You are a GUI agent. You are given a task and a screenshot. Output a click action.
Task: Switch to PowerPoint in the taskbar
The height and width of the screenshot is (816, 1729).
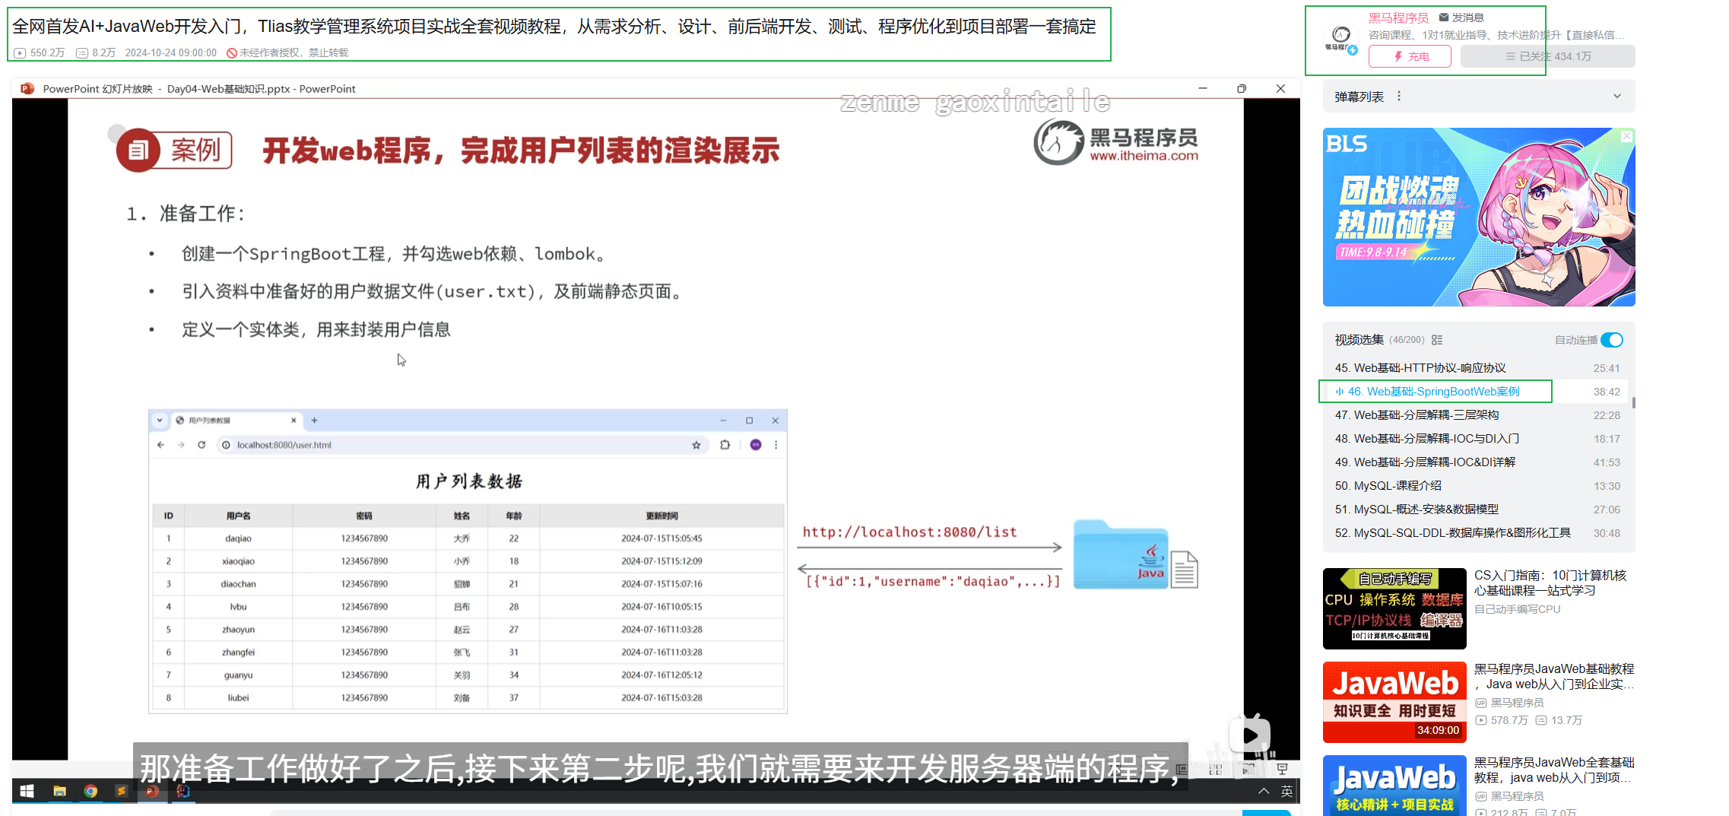point(152,791)
